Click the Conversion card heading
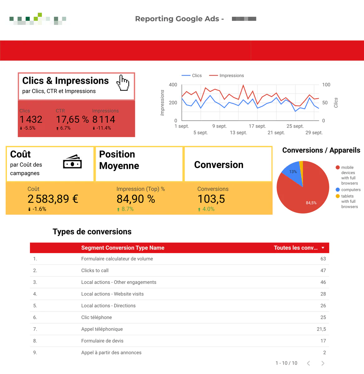Viewport: 364px width, 374px height. tap(219, 165)
